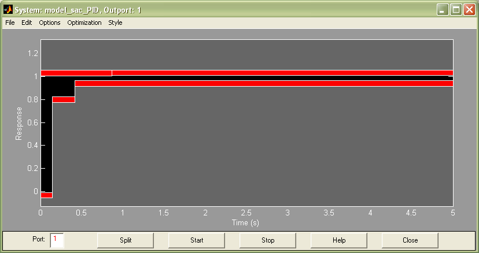
Task: Maximize the model_sac_PID window
Action: tap(456, 10)
